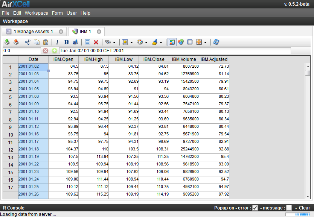Click date cell 2001.01.02
Screen dimensions: 314x217
point(33,67)
